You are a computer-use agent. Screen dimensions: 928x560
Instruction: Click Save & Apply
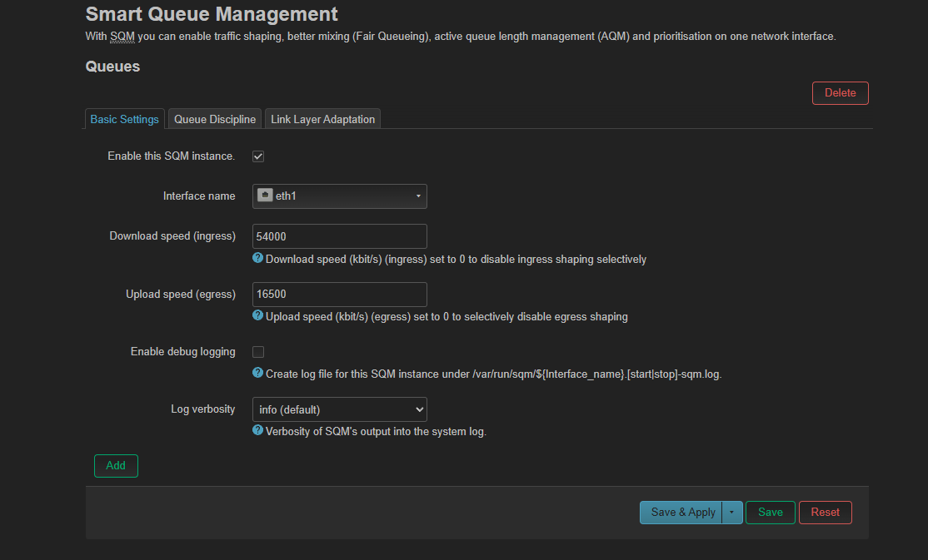tap(681, 513)
